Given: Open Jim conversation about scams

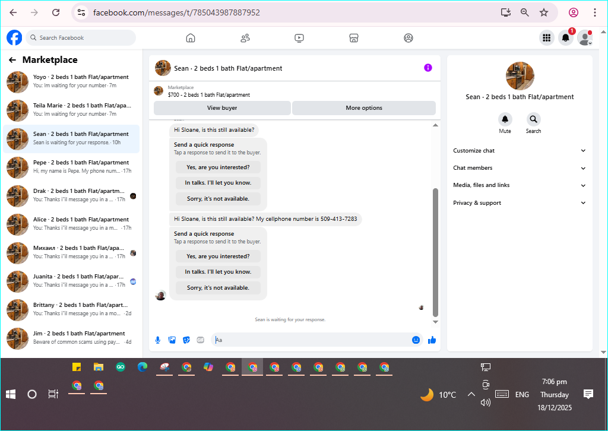Looking at the screenshot, I should [x=71, y=338].
